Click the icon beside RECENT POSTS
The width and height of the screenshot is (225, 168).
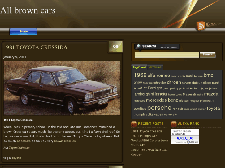pos(134,124)
